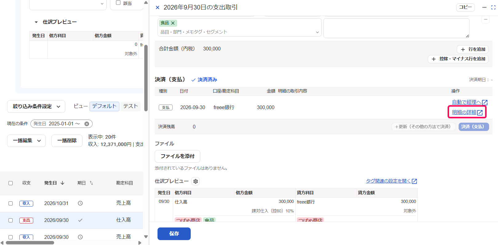Click the 勘定科目 column header
The height and width of the screenshot is (245, 498).
click(x=125, y=183)
